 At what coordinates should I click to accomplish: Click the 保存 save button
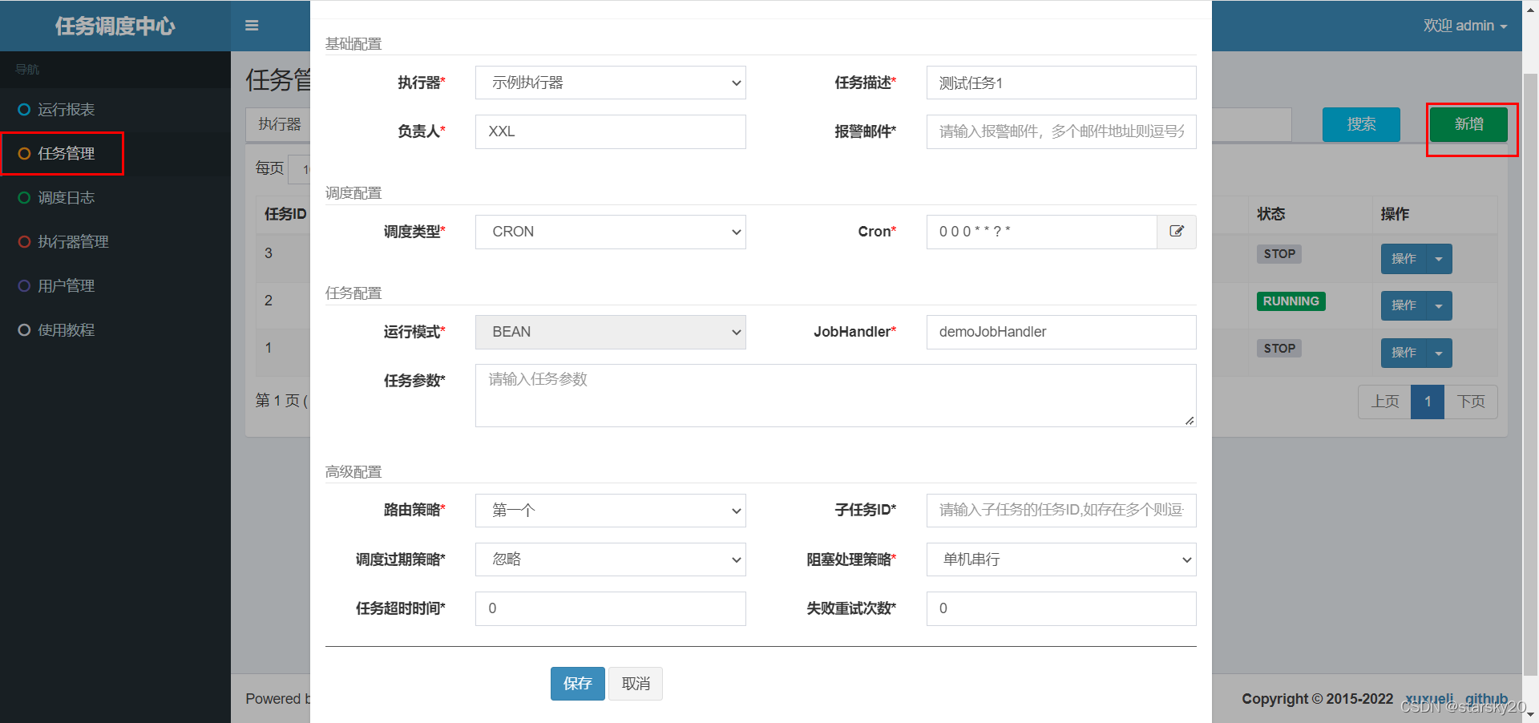pyautogui.click(x=577, y=683)
